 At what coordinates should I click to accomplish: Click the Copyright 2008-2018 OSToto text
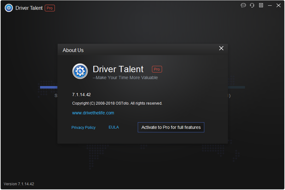(117, 103)
